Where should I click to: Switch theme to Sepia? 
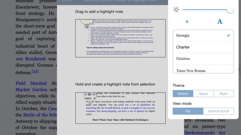point(203,94)
